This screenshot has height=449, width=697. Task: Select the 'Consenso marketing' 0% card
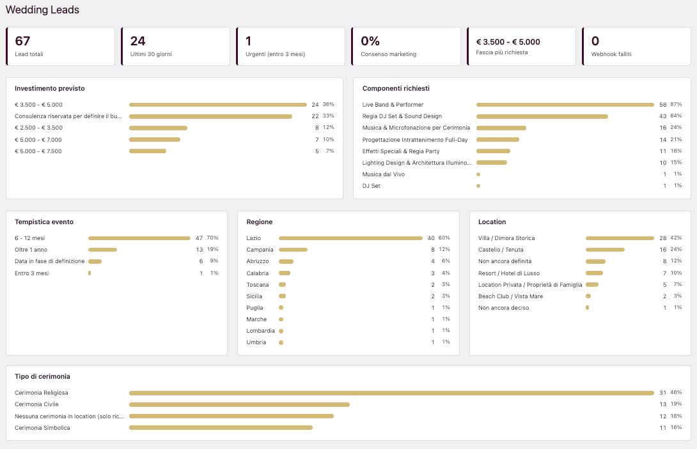click(406, 46)
